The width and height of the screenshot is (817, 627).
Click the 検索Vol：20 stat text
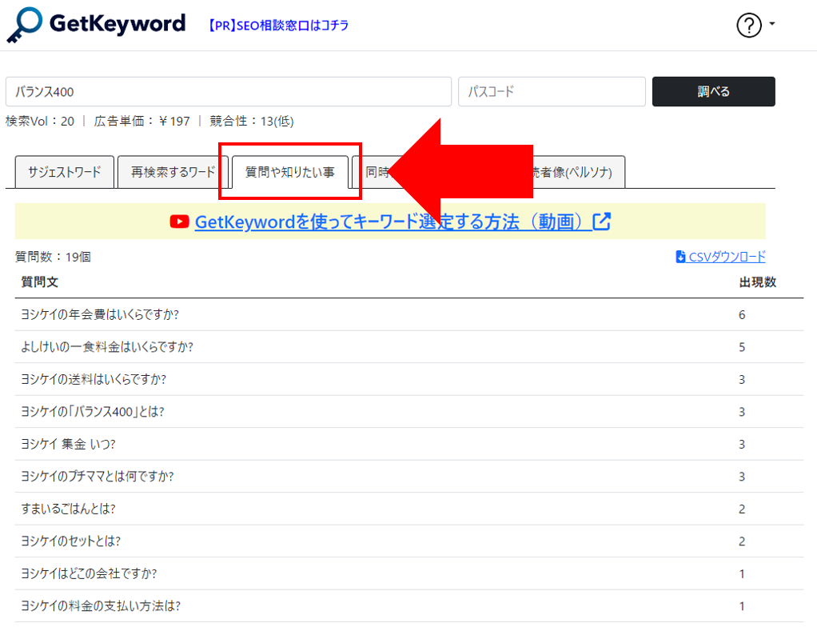click(x=40, y=121)
